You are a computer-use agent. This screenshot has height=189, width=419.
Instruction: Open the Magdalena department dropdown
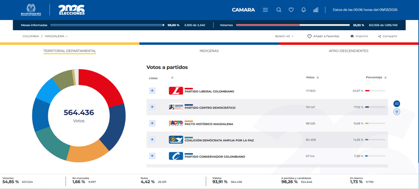[56, 36]
